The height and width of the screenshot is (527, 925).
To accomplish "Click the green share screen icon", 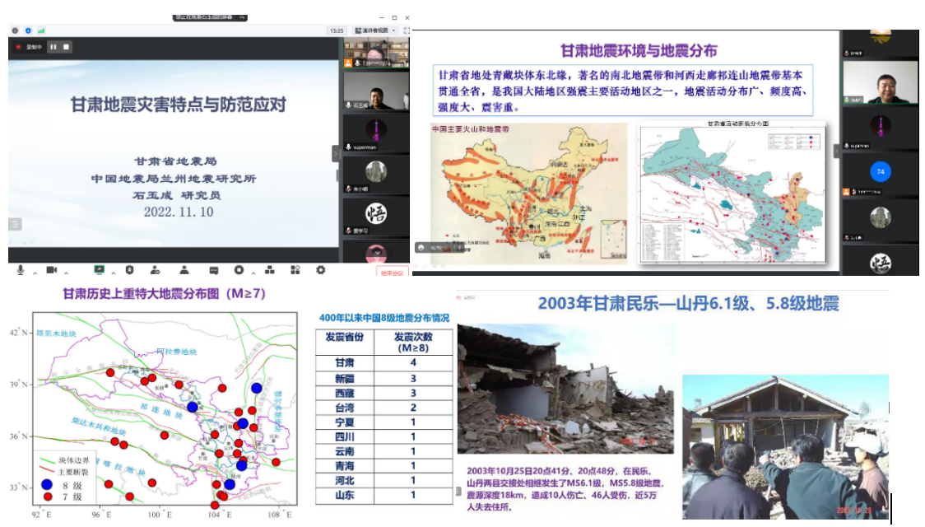I will click(100, 270).
